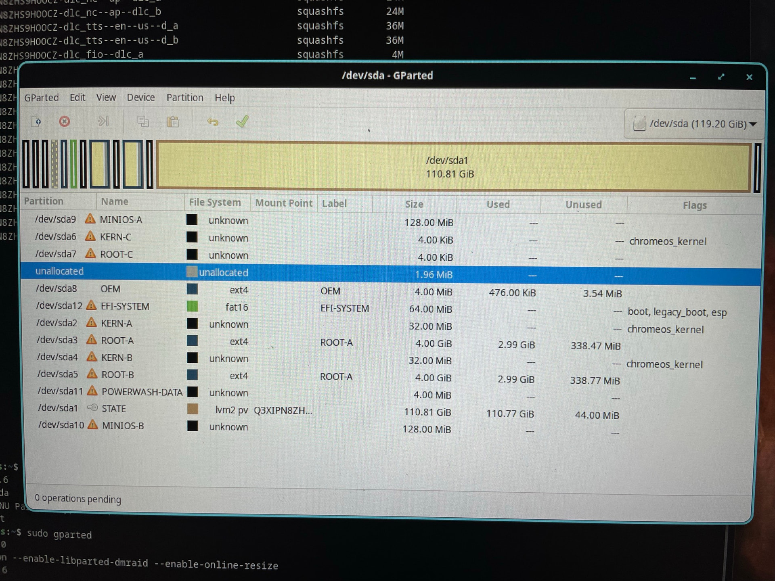Image resolution: width=775 pixels, height=581 pixels.
Task: Click the red Delete partition icon
Action: tap(65, 121)
